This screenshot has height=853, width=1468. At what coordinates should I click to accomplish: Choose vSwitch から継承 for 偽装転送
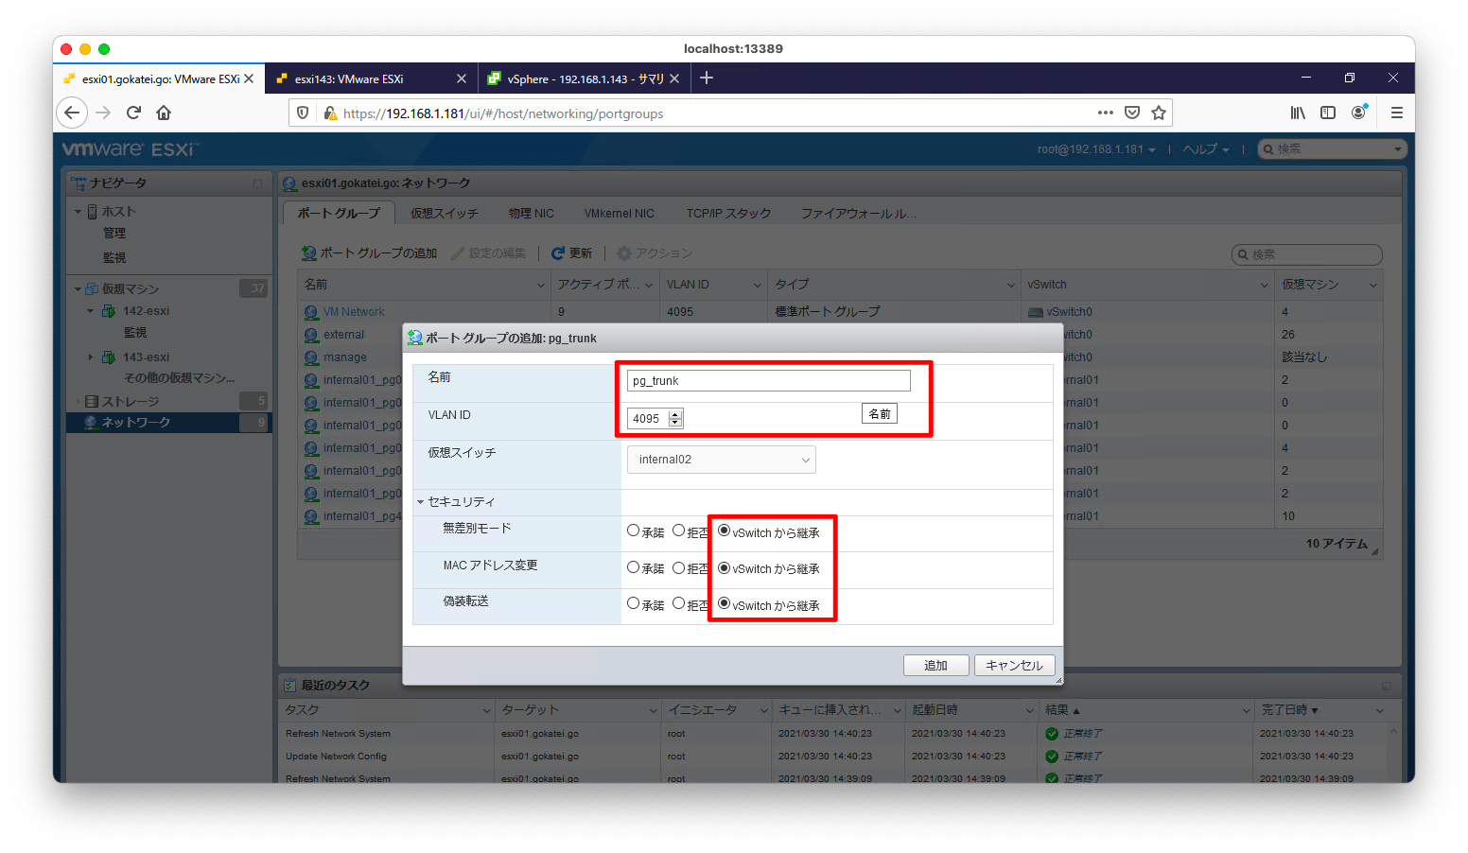tap(724, 604)
